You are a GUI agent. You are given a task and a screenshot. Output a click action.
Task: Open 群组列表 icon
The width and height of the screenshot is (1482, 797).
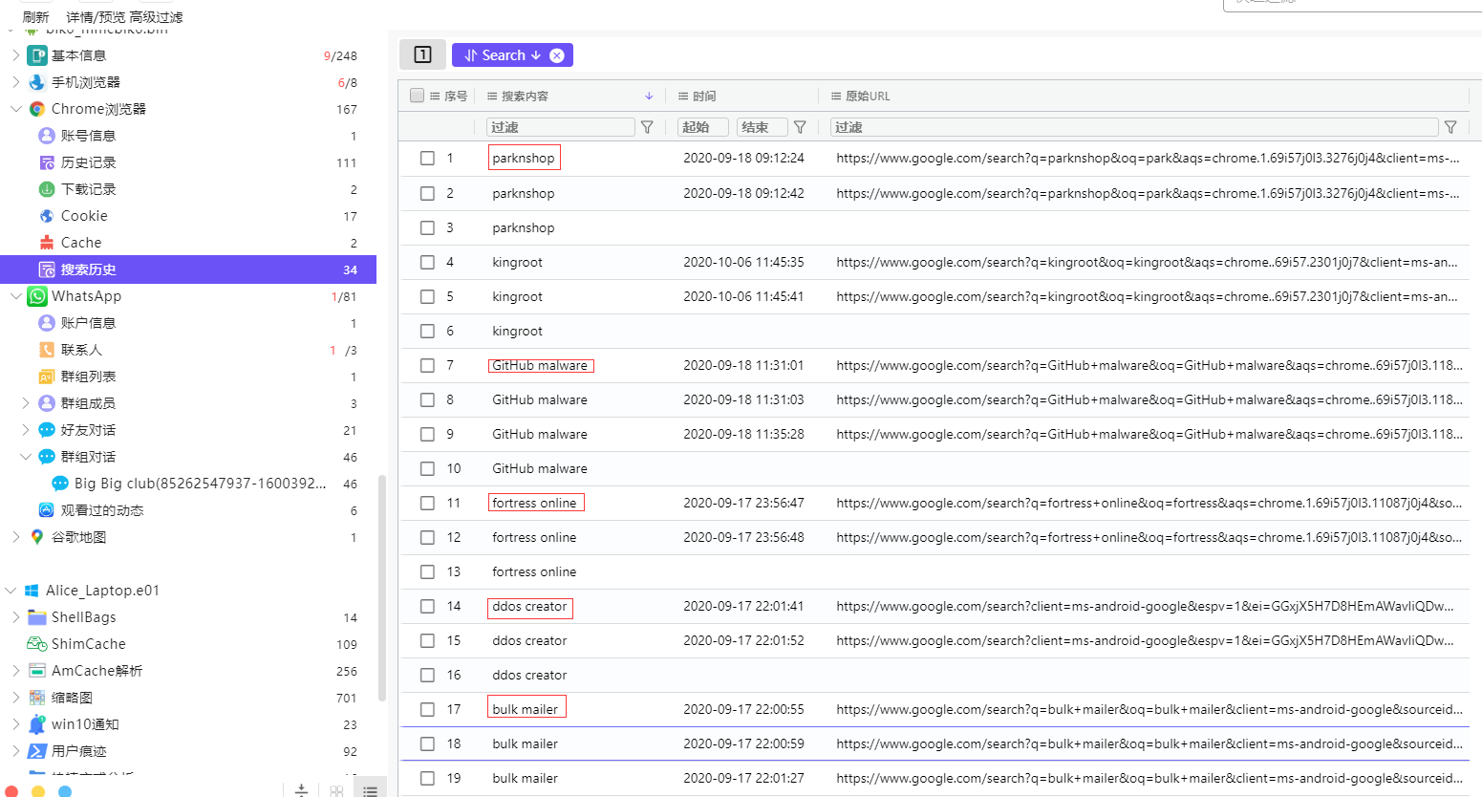coord(47,377)
